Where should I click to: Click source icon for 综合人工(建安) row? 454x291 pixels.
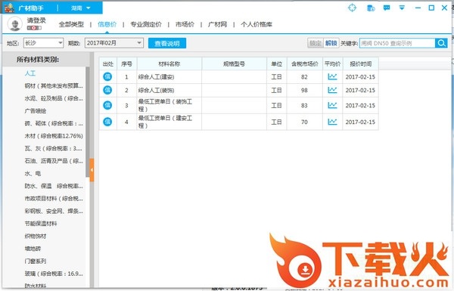tap(107, 76)
